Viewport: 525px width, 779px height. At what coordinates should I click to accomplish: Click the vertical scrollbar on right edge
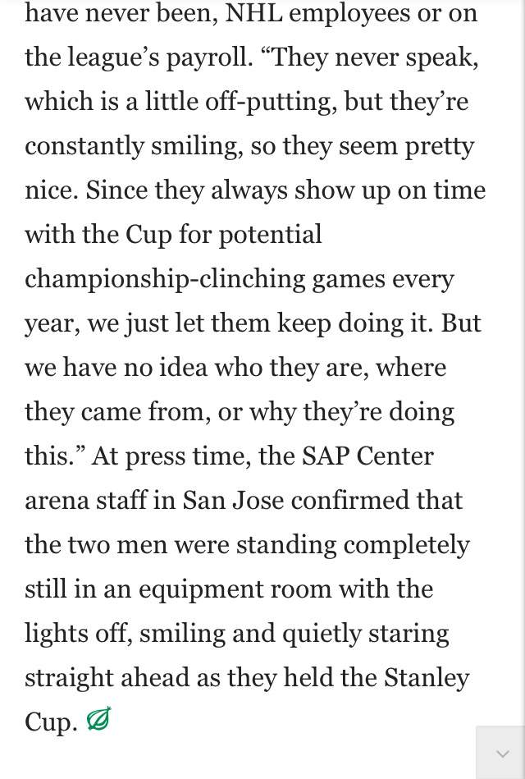[522, 363]
